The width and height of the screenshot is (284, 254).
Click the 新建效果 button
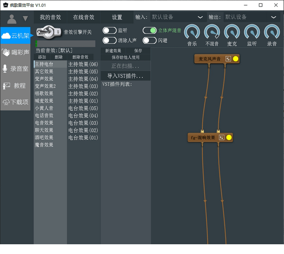click(113, 51)
